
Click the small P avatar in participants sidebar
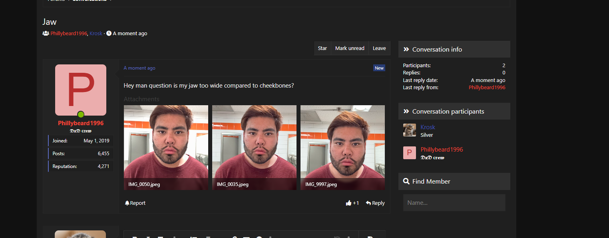coord(409,152)
